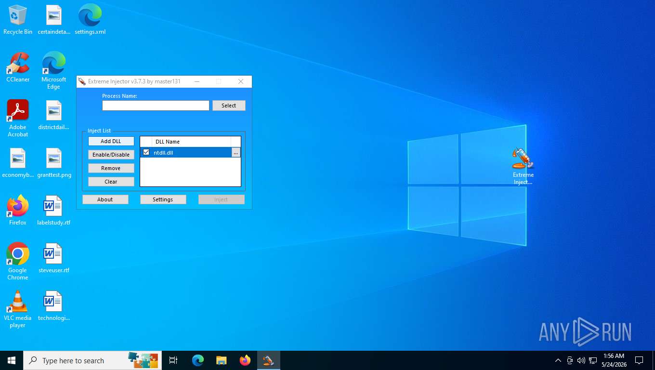Open Adobe Acrobat desktop shortcut
This screenshot has height=370, width=655.
pyautogui.click(x=18, y=119)
